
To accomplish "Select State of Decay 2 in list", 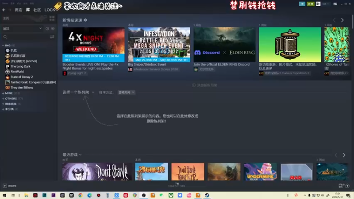I will 22,77.
